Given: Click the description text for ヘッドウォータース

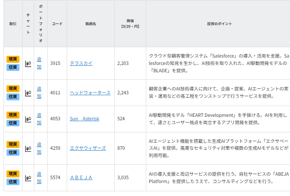Looking at the screenshot, I should coord(219,93).
